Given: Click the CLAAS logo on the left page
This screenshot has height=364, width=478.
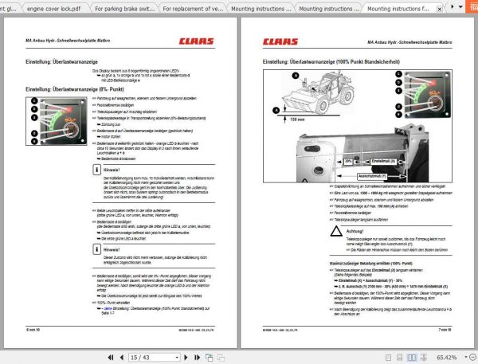Looking at the screenshot, I should (x=196, y=41).
